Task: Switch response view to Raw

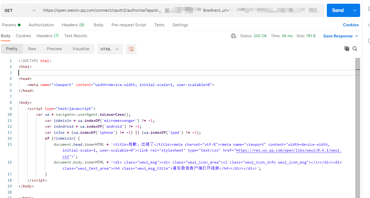Action: (32, 49)
